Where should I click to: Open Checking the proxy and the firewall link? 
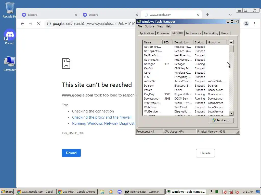(x=102, y=117)
